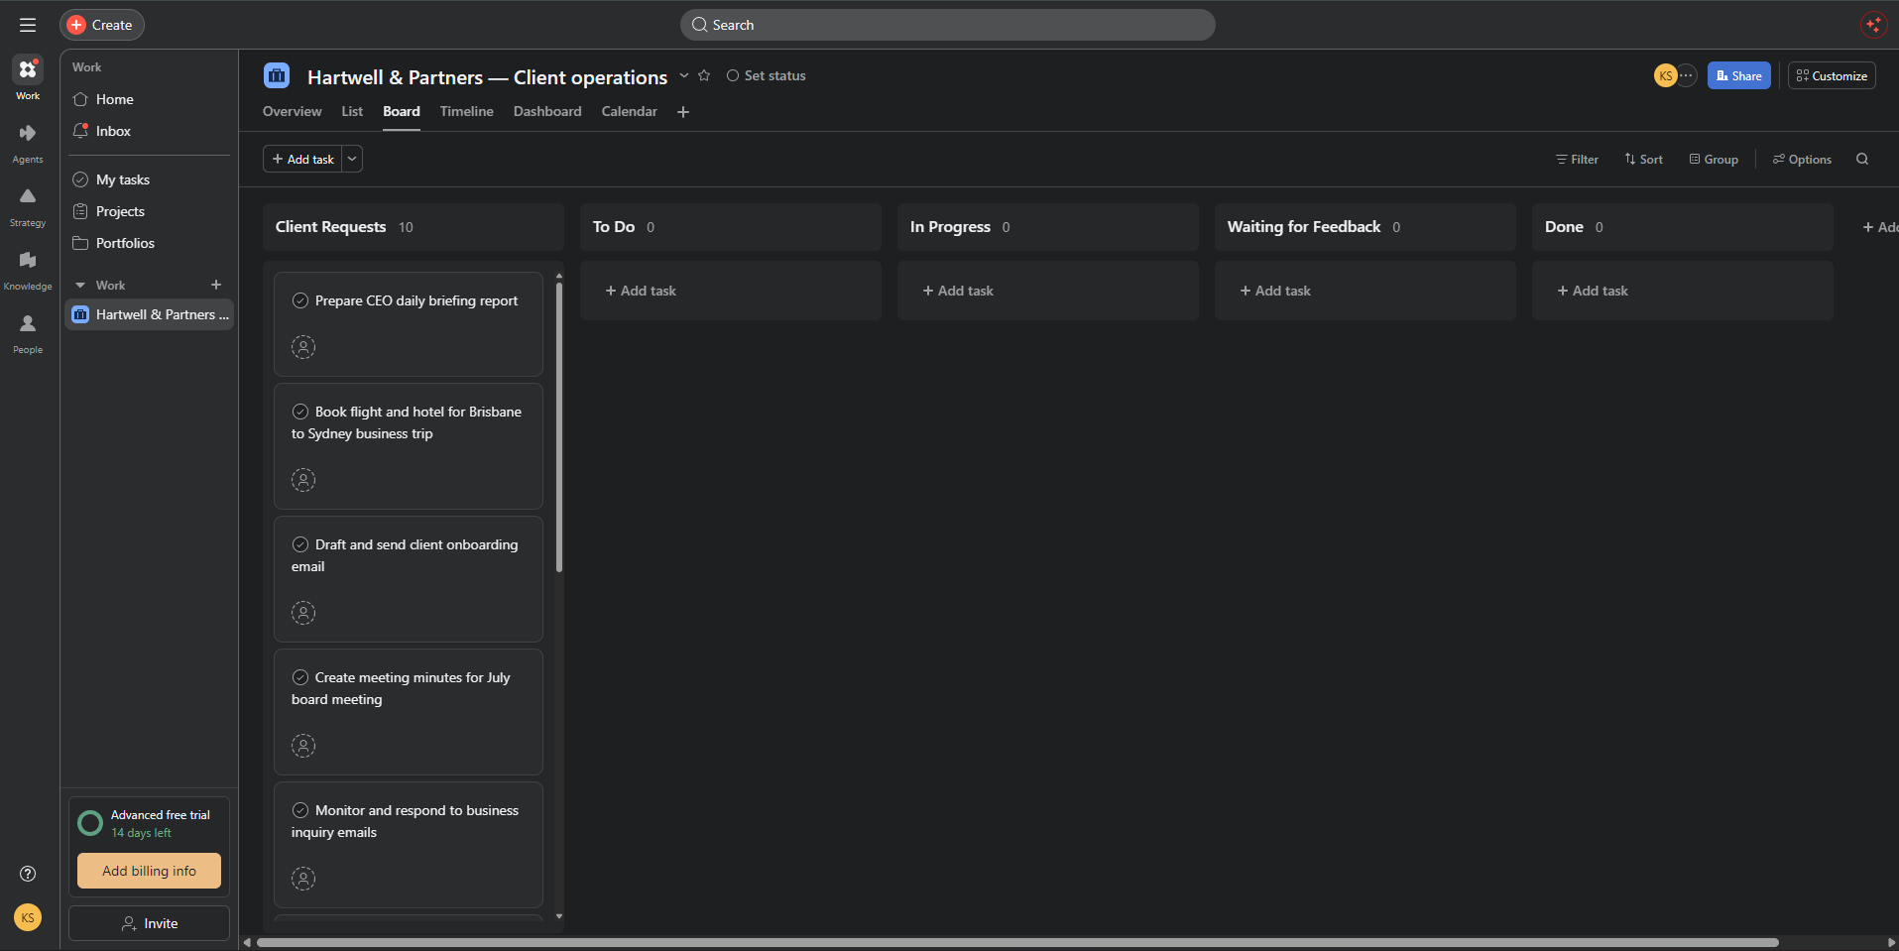This screenshot has height=951, width=1899.
Task: Open the Agents sidebar icon
Action: [28, 143]
